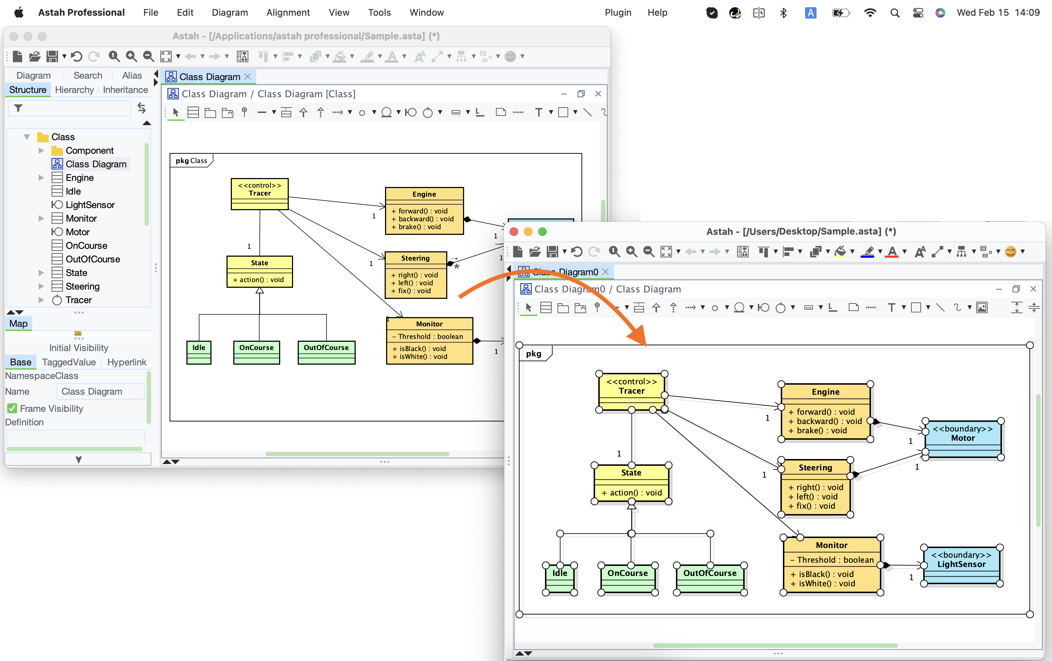Viewport: 1052px width, 661px height.
Task: Click the Undo icon in front window toolbar
Action: [x=577, y=251]
